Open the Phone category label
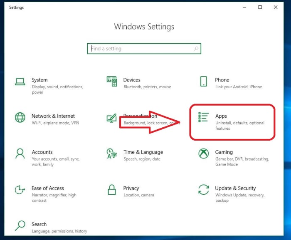Screen dimensions: 291x240 [x=222, y=80]
